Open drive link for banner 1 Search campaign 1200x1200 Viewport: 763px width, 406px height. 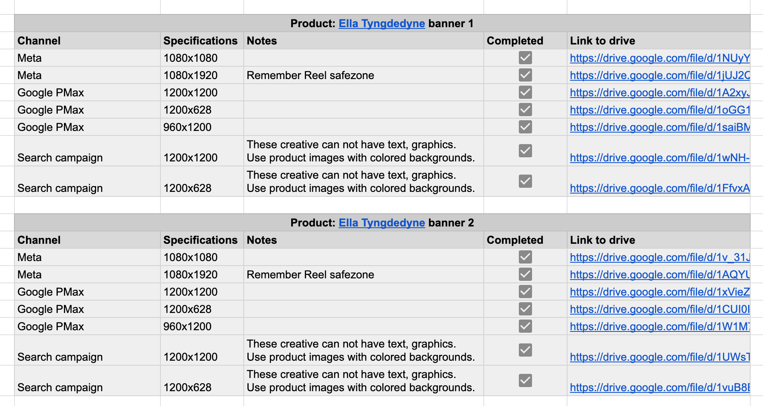[x=659, y=158]
